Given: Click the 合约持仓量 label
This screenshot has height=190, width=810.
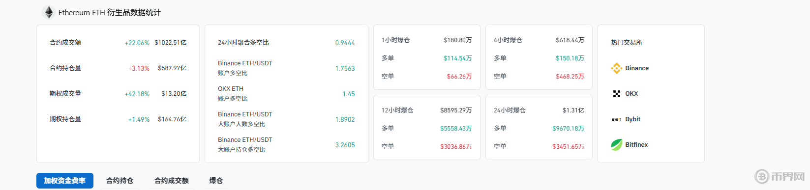Looking at the screenshot, I should click(65, 68).
